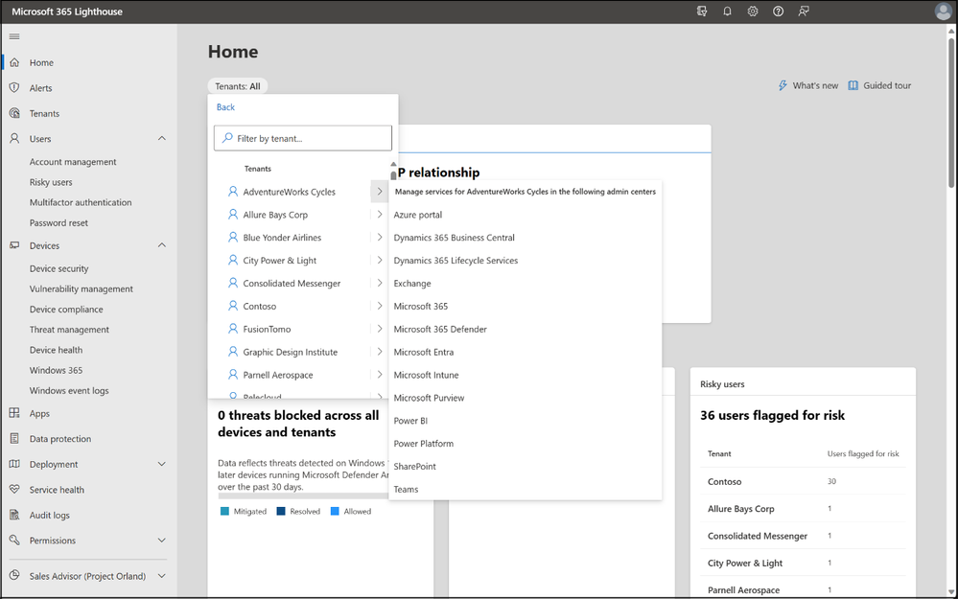Expand the Deployment section chevron
The image size is (958, 599).
tap(162, 464)
